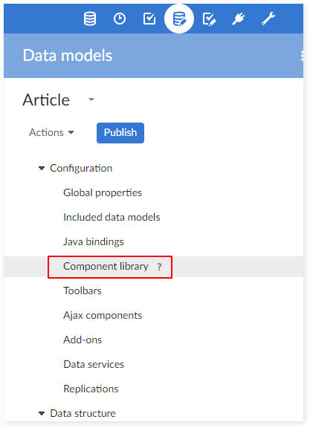The height and width of the screenshot is (428, 310).
Task: Open the Actions dropdown menu
Action: coord(51,132)
